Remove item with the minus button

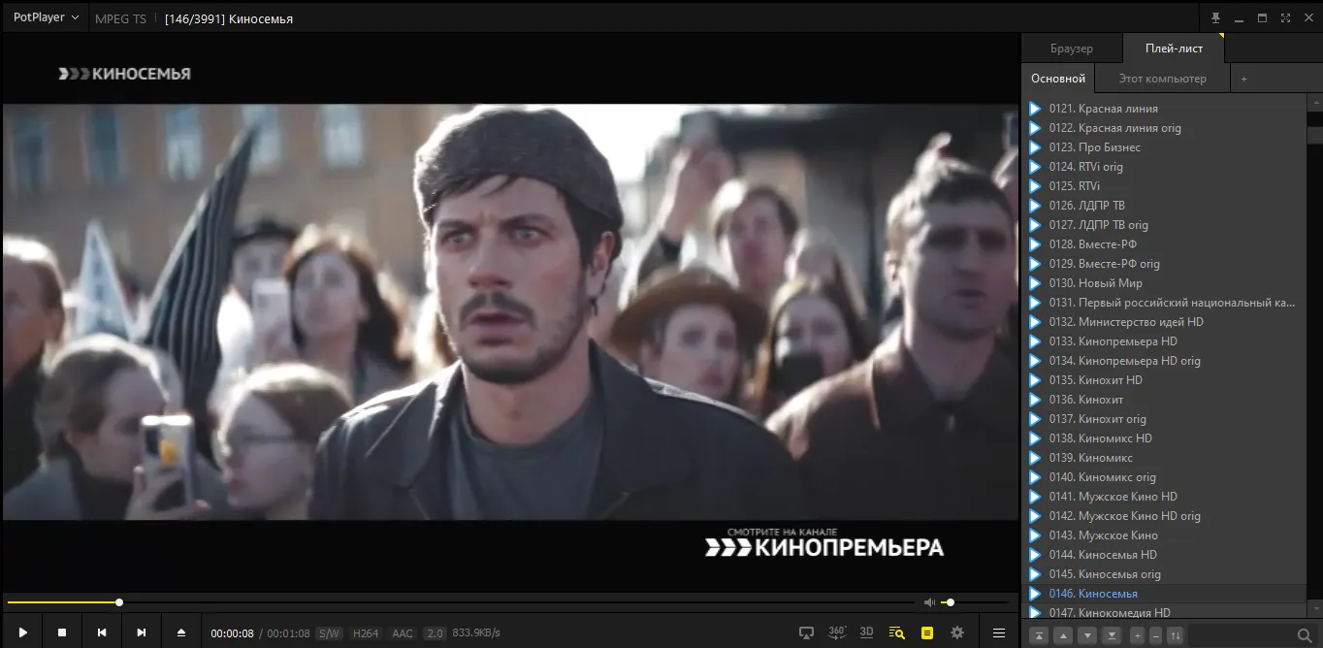click(1155, 635)
